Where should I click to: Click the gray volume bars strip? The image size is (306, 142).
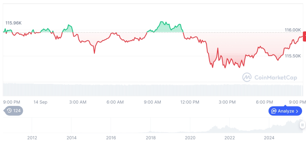point(153,89)
